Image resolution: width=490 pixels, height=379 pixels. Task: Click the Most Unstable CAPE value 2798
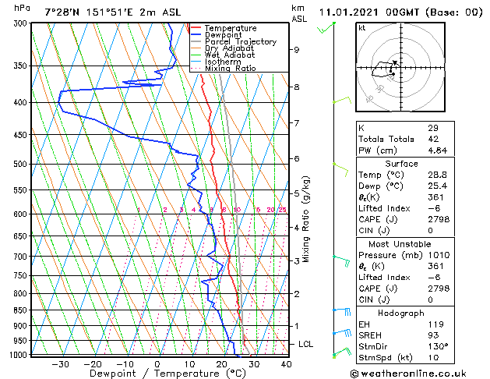[x=439, y=289]
